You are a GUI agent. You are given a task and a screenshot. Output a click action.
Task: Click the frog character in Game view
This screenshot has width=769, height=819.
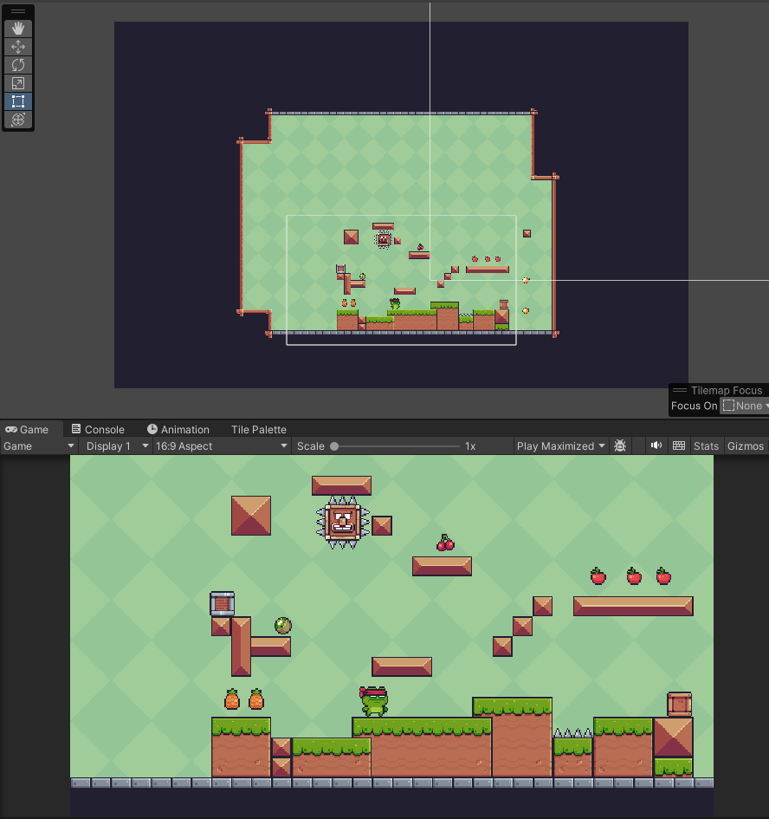point(374,701)
